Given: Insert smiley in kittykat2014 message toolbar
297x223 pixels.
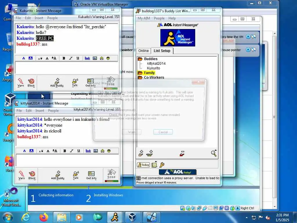Looking at the screenshot, I should click(109, 151).
